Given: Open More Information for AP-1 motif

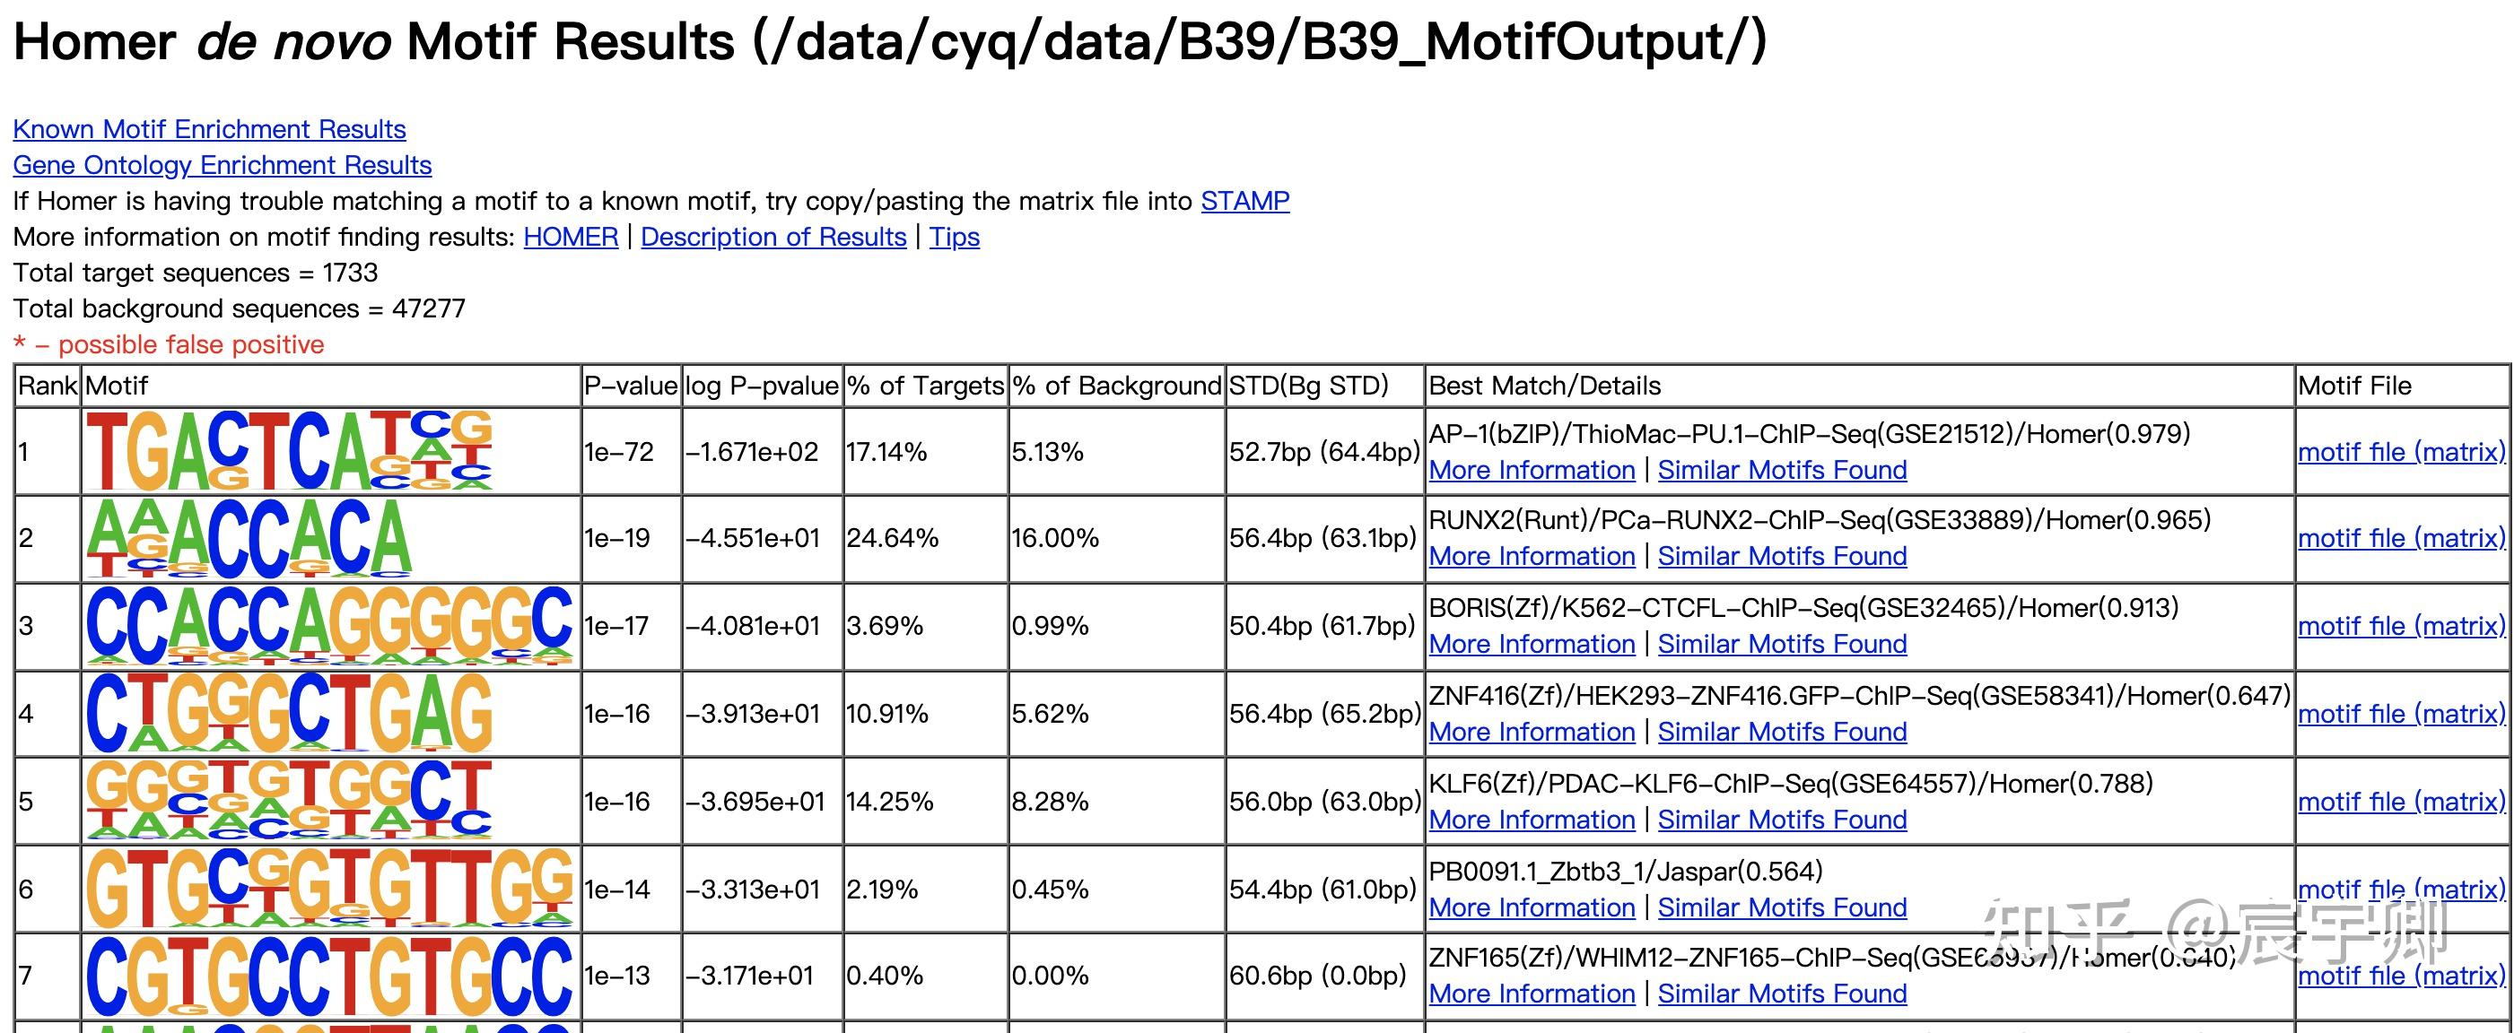Looking at the screenshot, I should click(x=1532, y=470).
